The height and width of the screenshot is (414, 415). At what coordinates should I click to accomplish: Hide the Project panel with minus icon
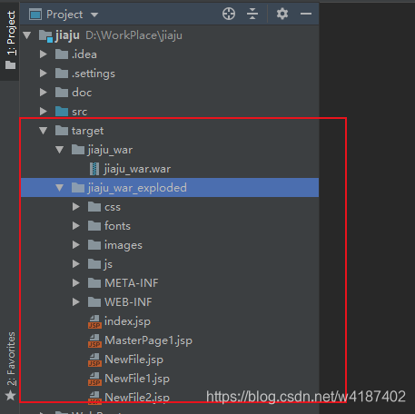(306, 14)
